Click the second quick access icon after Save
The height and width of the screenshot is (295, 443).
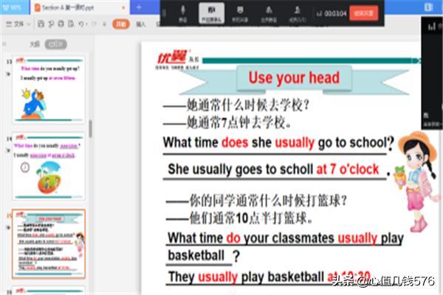click(x=51, y=24)
